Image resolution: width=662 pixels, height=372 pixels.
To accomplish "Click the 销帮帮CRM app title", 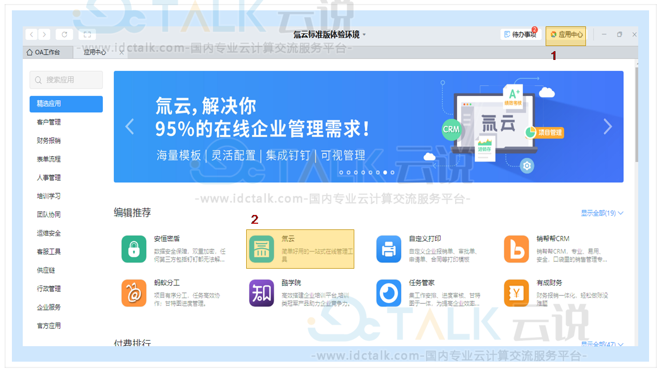I will point(553,239).
